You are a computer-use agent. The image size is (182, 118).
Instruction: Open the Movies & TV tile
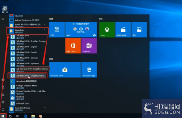point(123,30)
